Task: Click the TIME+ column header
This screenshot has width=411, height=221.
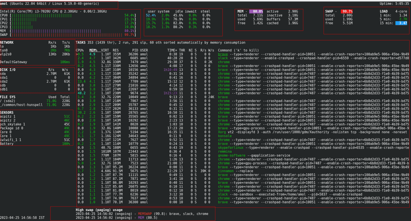Action: [x=172, y=50]
